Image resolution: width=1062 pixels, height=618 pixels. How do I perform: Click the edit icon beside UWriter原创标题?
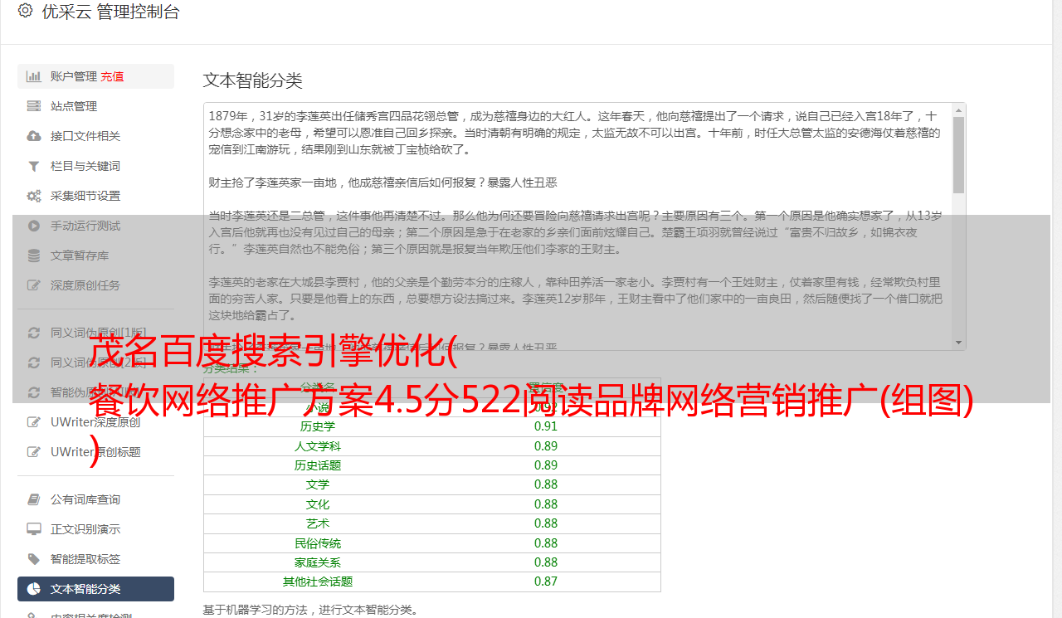point(34,452)
